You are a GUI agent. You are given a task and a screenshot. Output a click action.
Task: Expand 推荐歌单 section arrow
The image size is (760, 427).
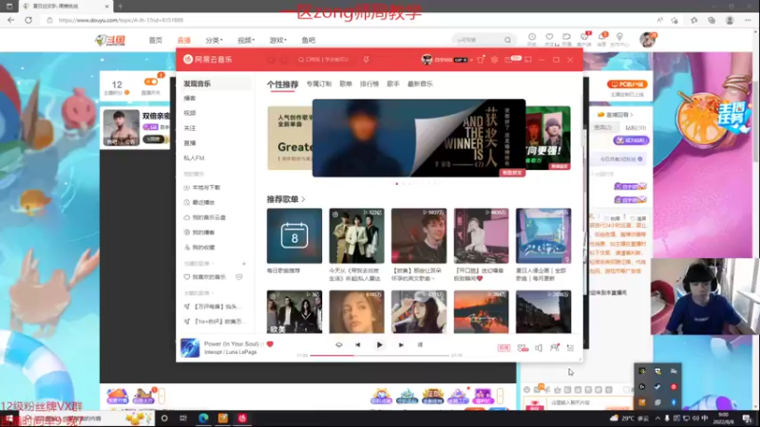click(303, 199)
